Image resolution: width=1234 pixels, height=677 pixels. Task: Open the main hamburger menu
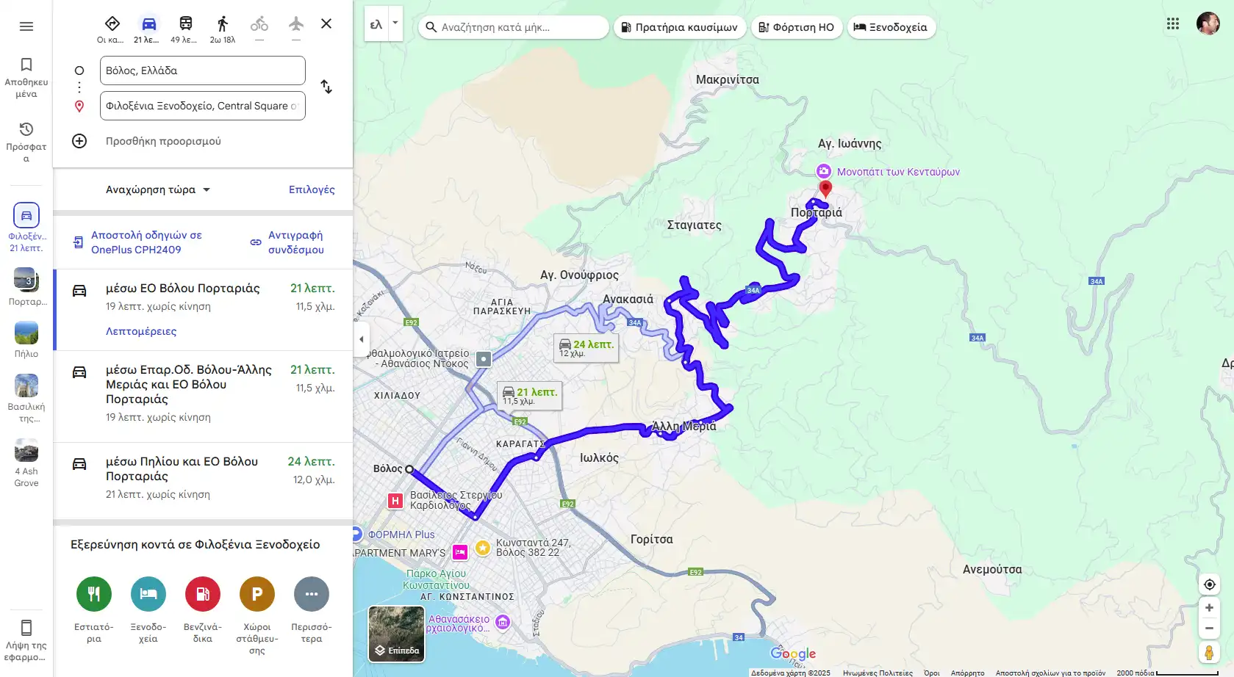[x=26, y=26]
